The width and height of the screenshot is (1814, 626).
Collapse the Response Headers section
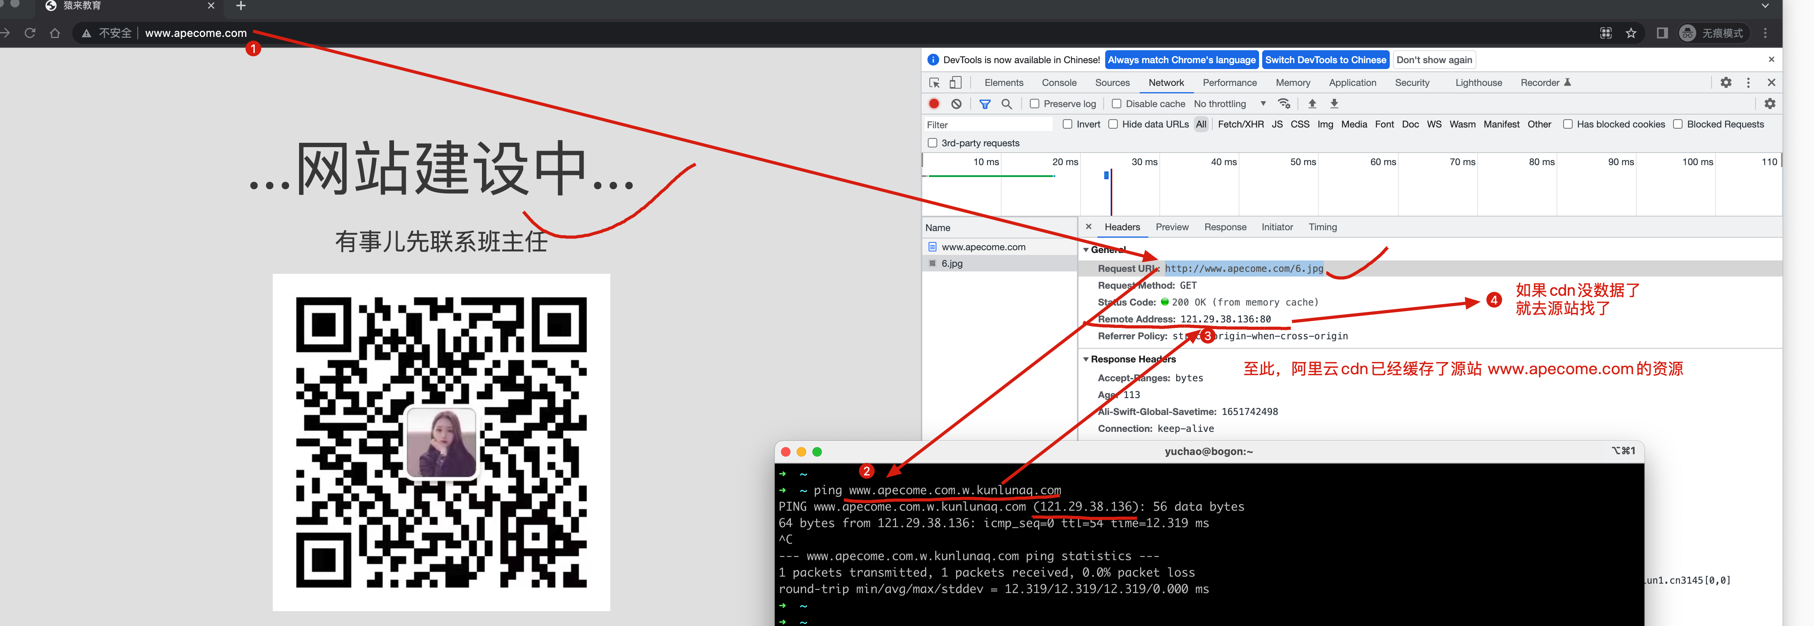click(1086, 359)
